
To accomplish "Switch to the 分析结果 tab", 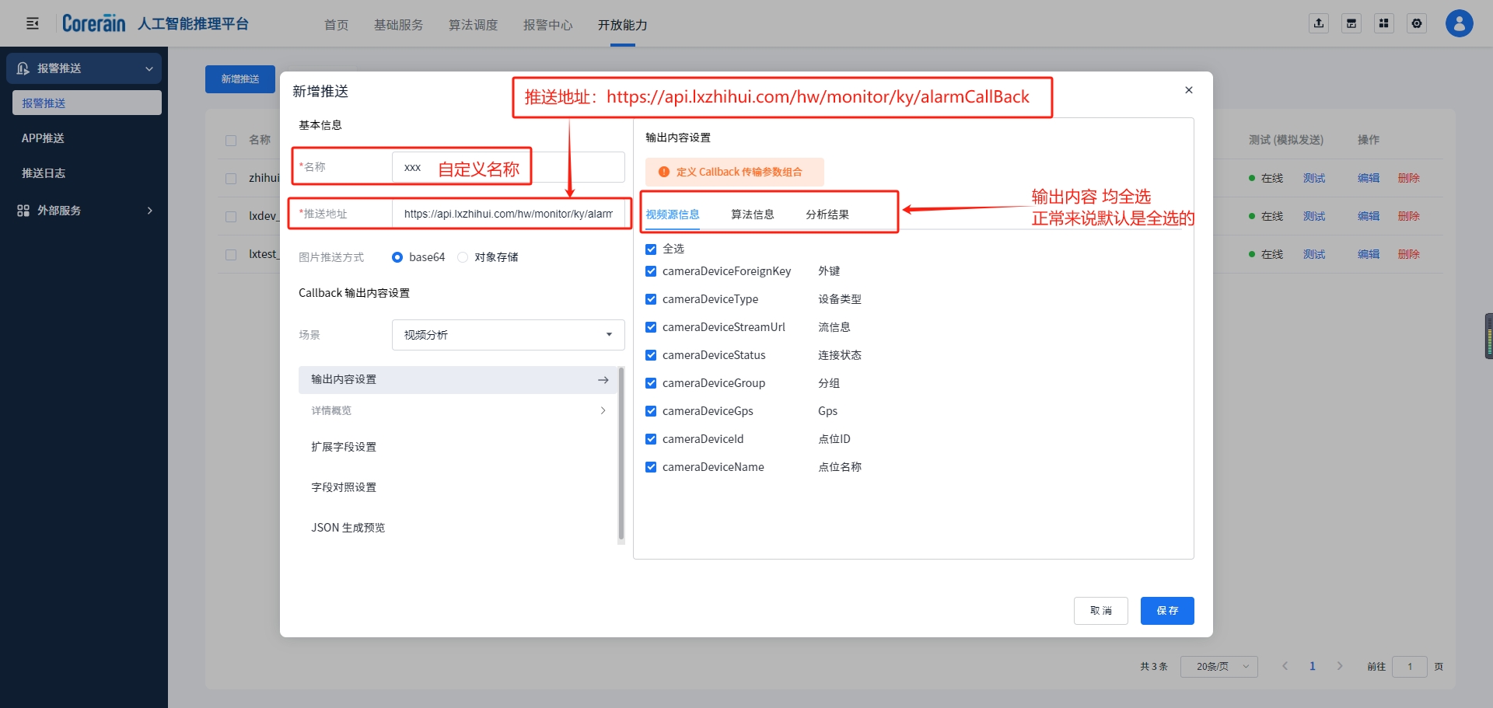I will [x=827, y=214].
